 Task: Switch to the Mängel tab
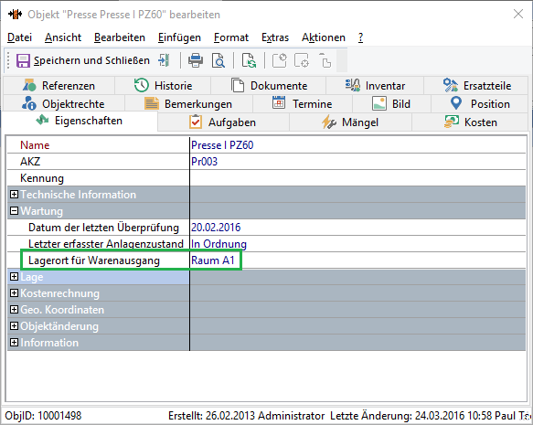click(x=350, y=122)
